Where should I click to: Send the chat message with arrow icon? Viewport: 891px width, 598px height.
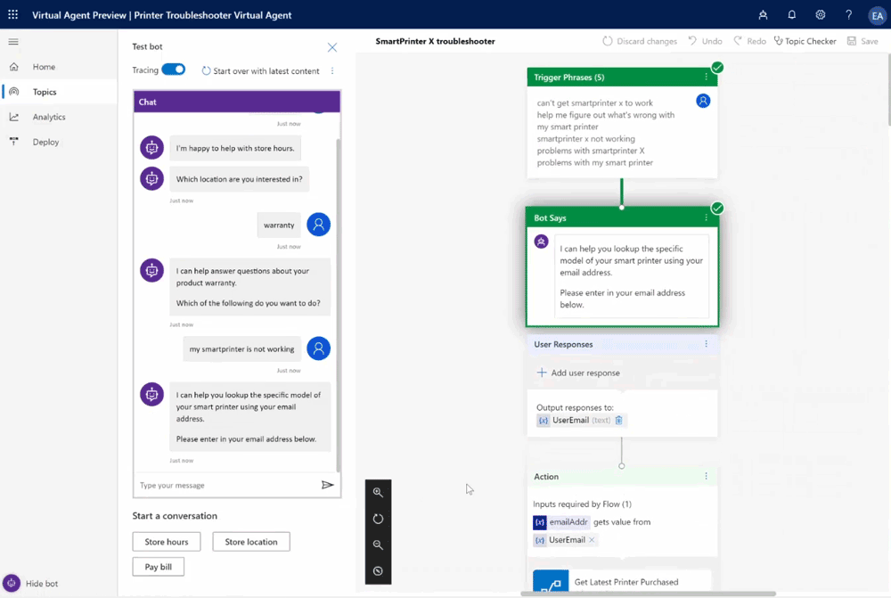(327, 485)
